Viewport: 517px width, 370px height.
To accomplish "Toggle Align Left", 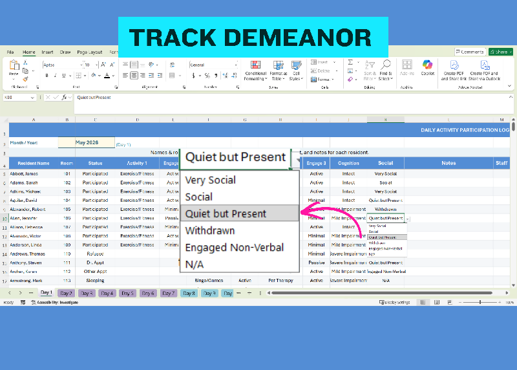I will tap(125, 76).
